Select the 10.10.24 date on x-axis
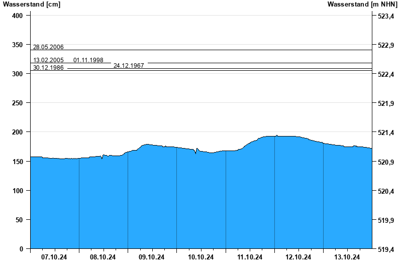 point(201,257)
